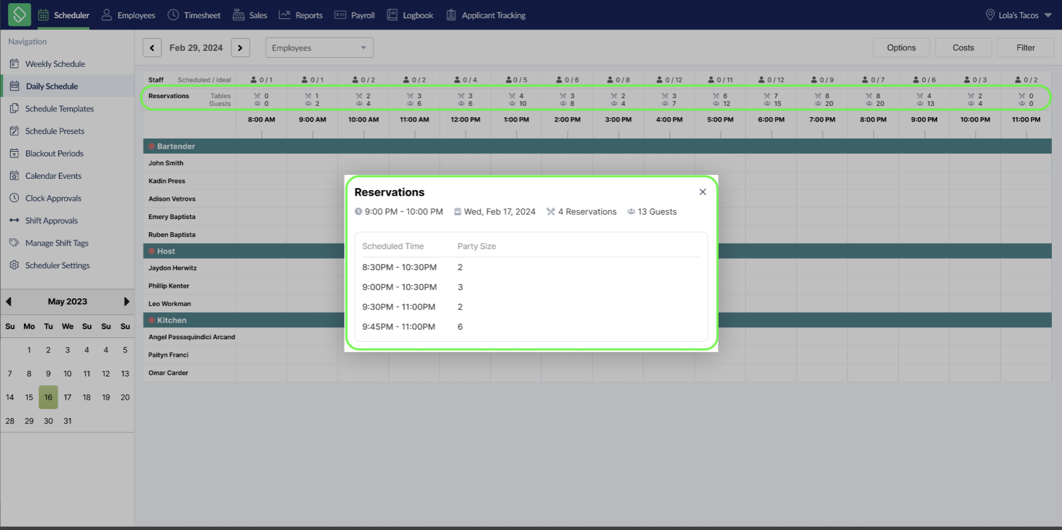Open Schedule Templates page
This screenshot has height=530, width=1062.
[x=60, y=108]
